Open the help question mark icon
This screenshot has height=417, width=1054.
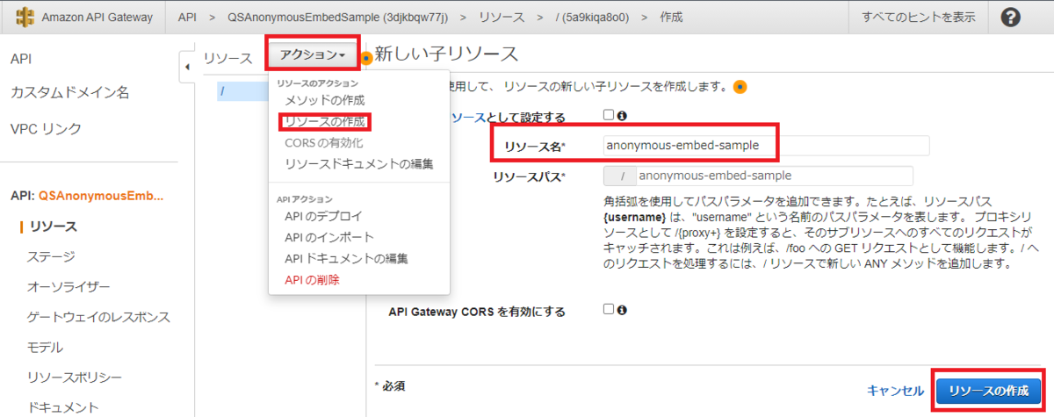point(1011,17)
